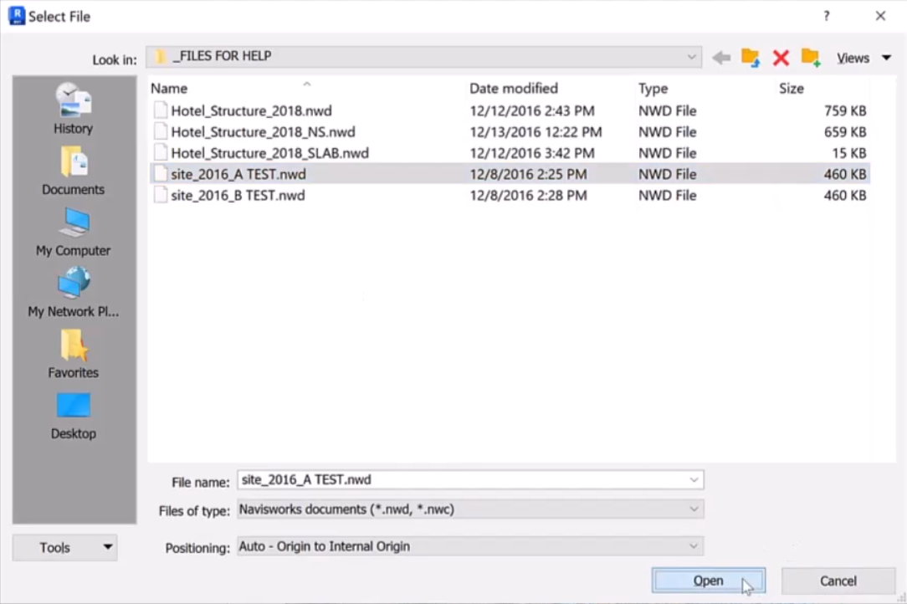Click file icon of site_2016_A TEST.nwd
This screenshot has width=907, height=604.
[160, 173]
